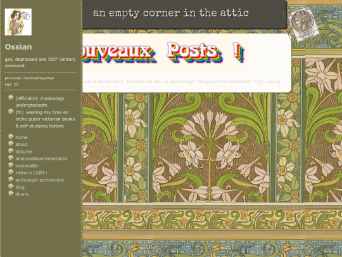Click the rainbow 'Nouveaux Posts !' banner
The width and height of the screenshot is (342, 257).
coord(166,53)
